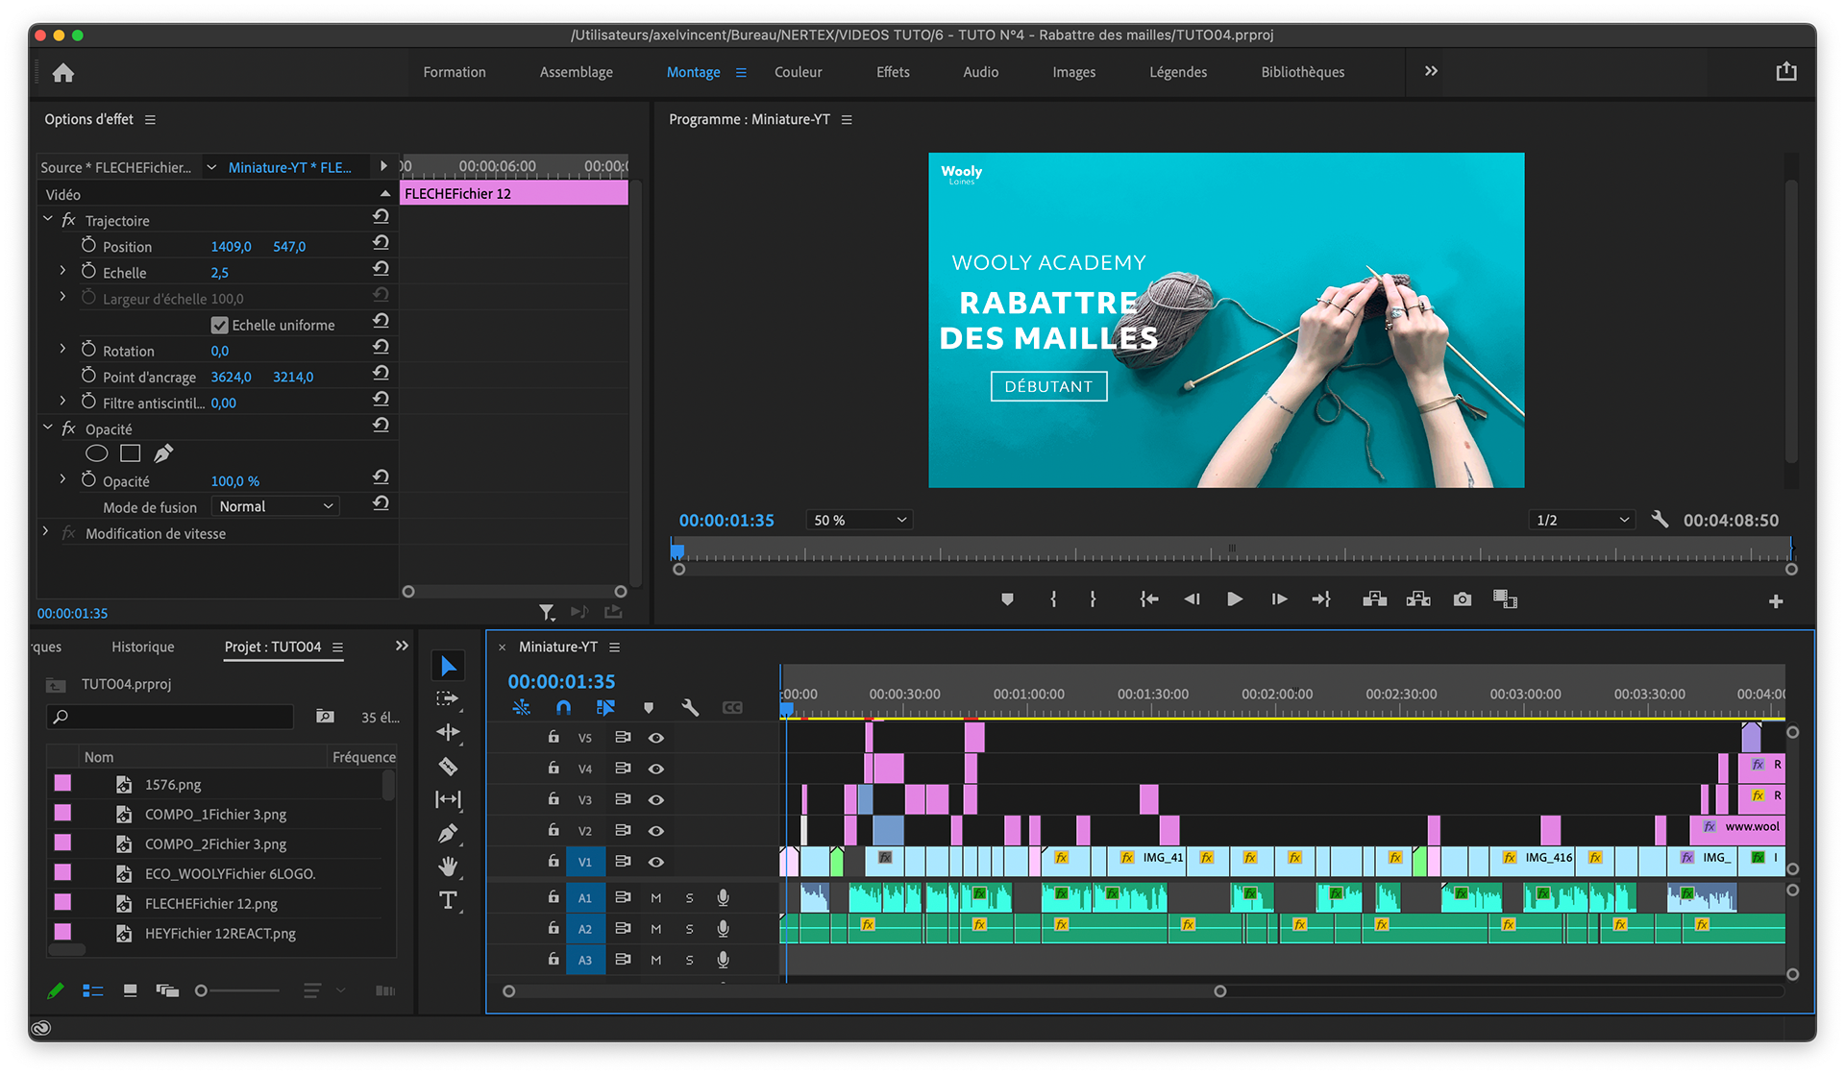Hide track V5 output eye
1845x1075 pixels.
656,738
